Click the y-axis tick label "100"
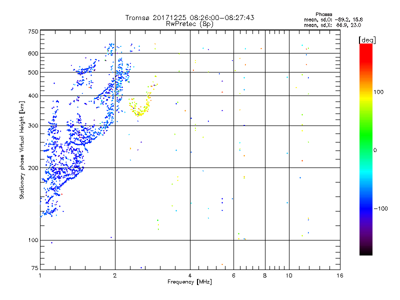This screenshot has width=400, height=300. [33, 240]
